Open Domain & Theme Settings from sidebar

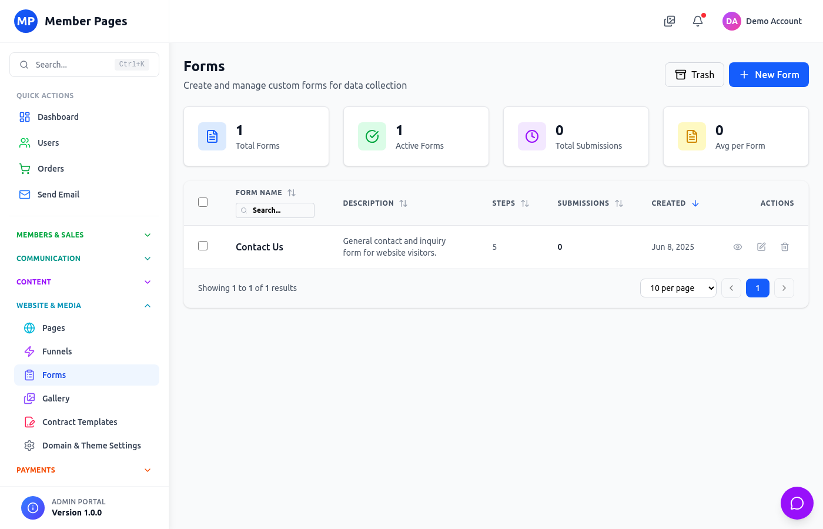(91, 445)
